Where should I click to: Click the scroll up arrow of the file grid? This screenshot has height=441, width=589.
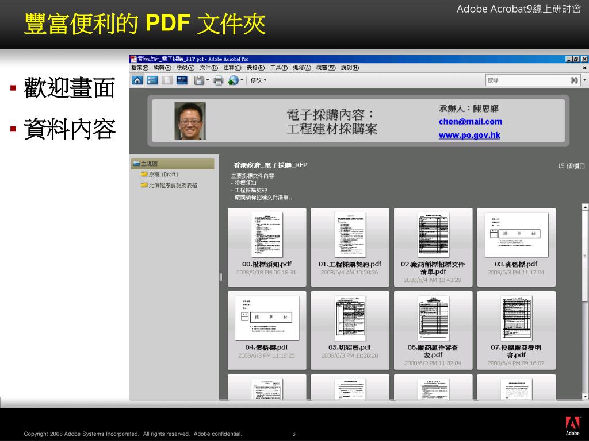pos(585,207)
